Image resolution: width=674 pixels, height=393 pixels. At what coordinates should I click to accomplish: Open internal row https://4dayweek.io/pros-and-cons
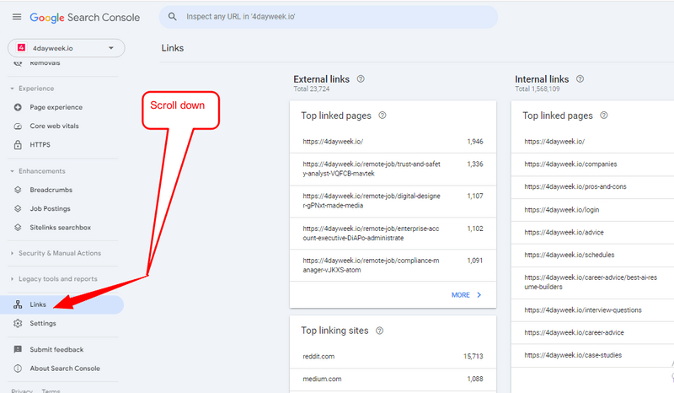pyautogui.click(x=593, y=187)
